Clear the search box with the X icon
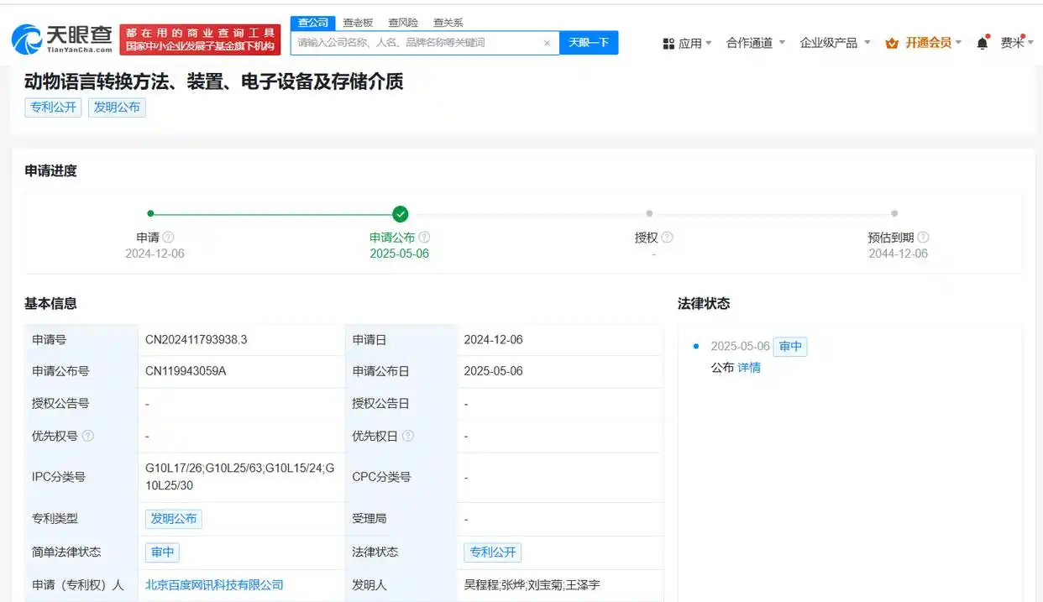The image size is (1043, 602). click(547, 43)
